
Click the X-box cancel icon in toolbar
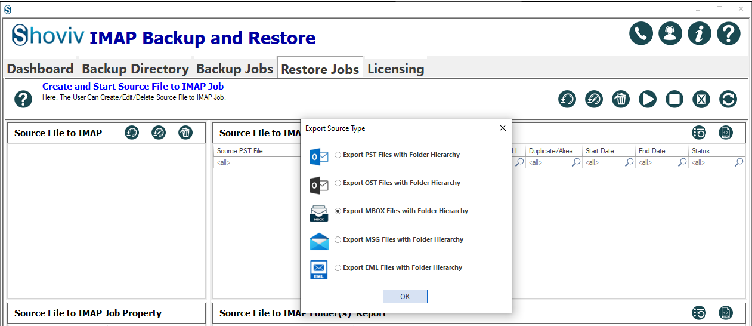[x=701, y=99]
